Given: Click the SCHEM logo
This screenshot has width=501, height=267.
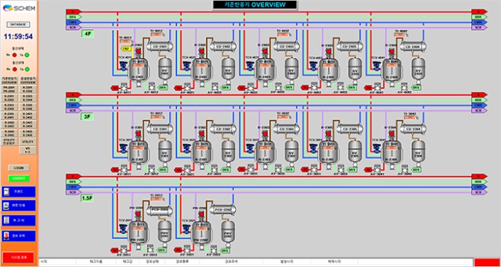Looking at the screenshot, I should [18, 8].
